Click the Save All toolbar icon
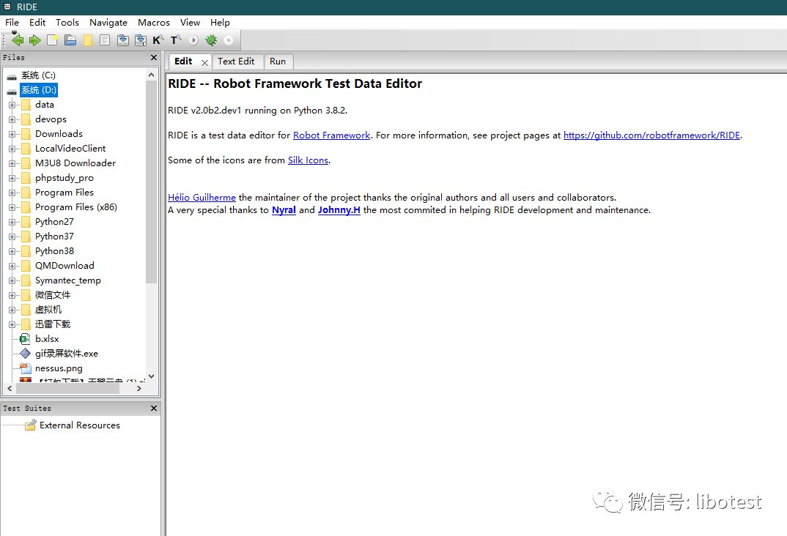This screenshot has height=536, width=787. tap(141, 40)
